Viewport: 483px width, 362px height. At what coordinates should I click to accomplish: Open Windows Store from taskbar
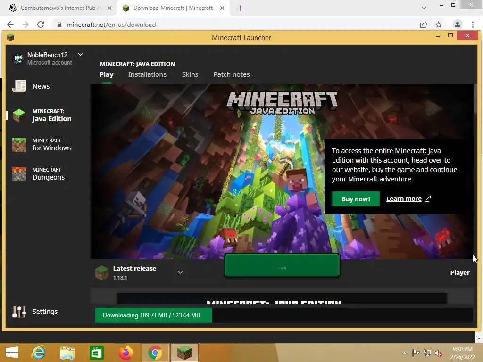coord(96,353)
